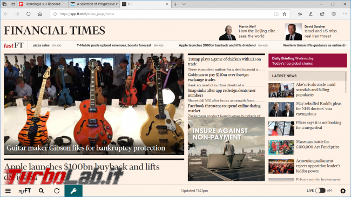
Task: Open T-Mobile posts upbeat revenues ticker item
Action: [114, 45]
